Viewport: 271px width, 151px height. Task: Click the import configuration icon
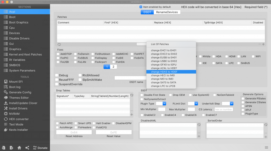pos(4,148)
